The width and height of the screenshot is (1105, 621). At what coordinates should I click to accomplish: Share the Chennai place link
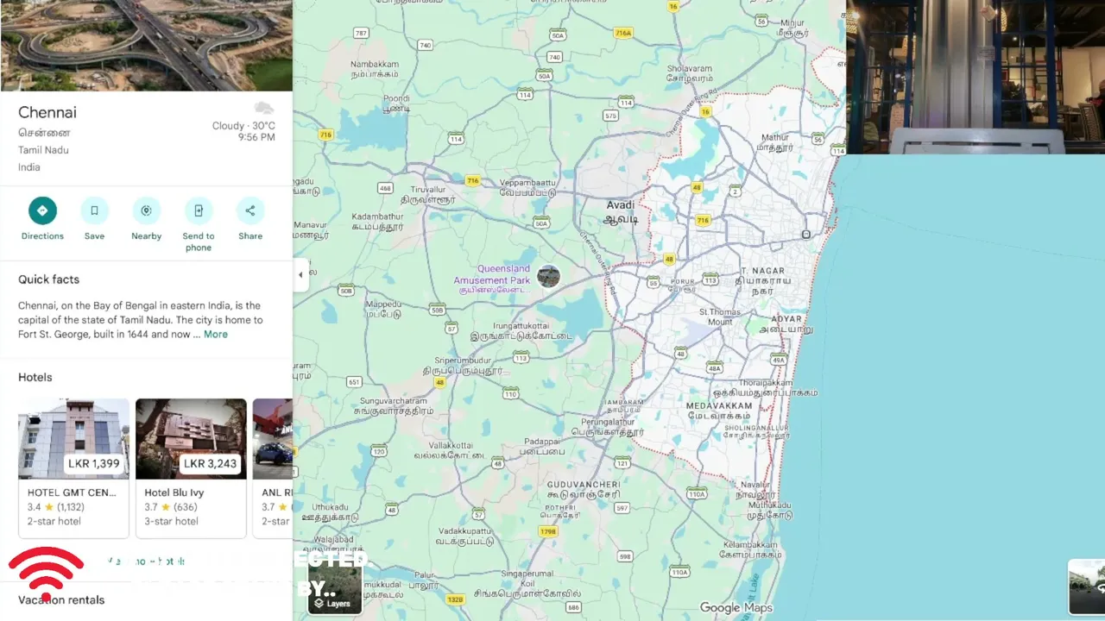[x=250, y=210]
